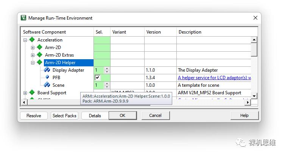The width and height of the screenshot is (285, 155).
Task: Open the PFB helper service description link
Action: click(214, 78)
